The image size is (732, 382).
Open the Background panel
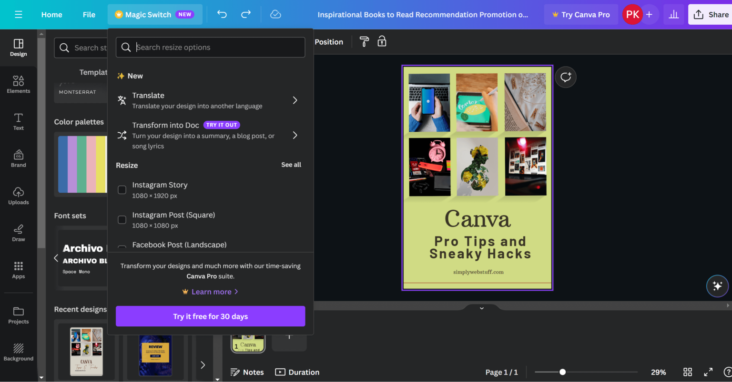(18, 352)
